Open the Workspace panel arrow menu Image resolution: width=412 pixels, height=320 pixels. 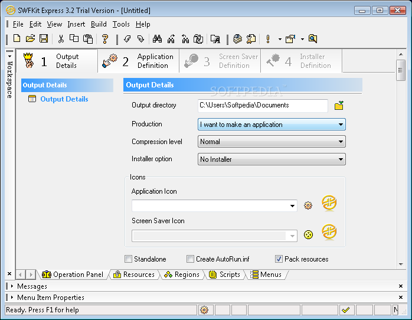(x=9, y=56)
